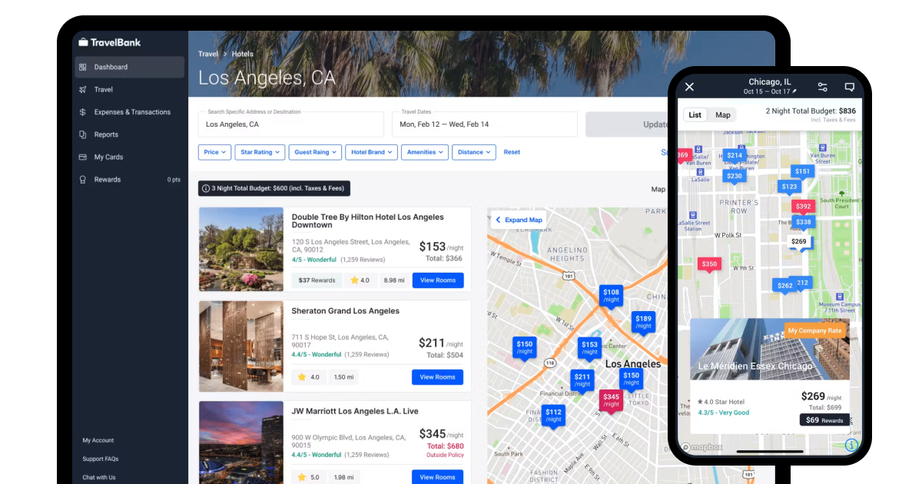Click the Hotels breadcrumb
Image resolution: width=922 pixels, height=484 pixels.
(243, 54)
